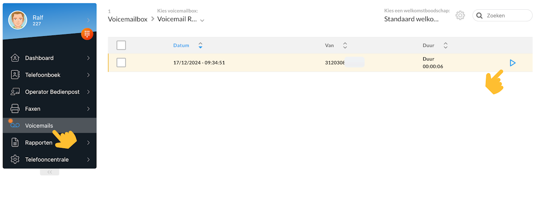Click the Rapporten document icon

click(x=15, y=143)
